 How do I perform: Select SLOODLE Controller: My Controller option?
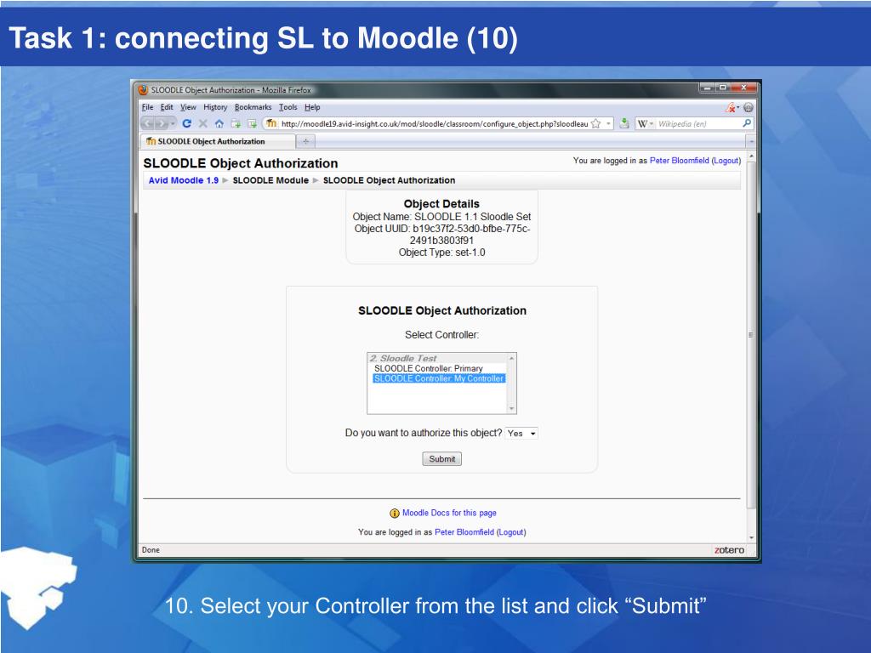pos(439,378)
